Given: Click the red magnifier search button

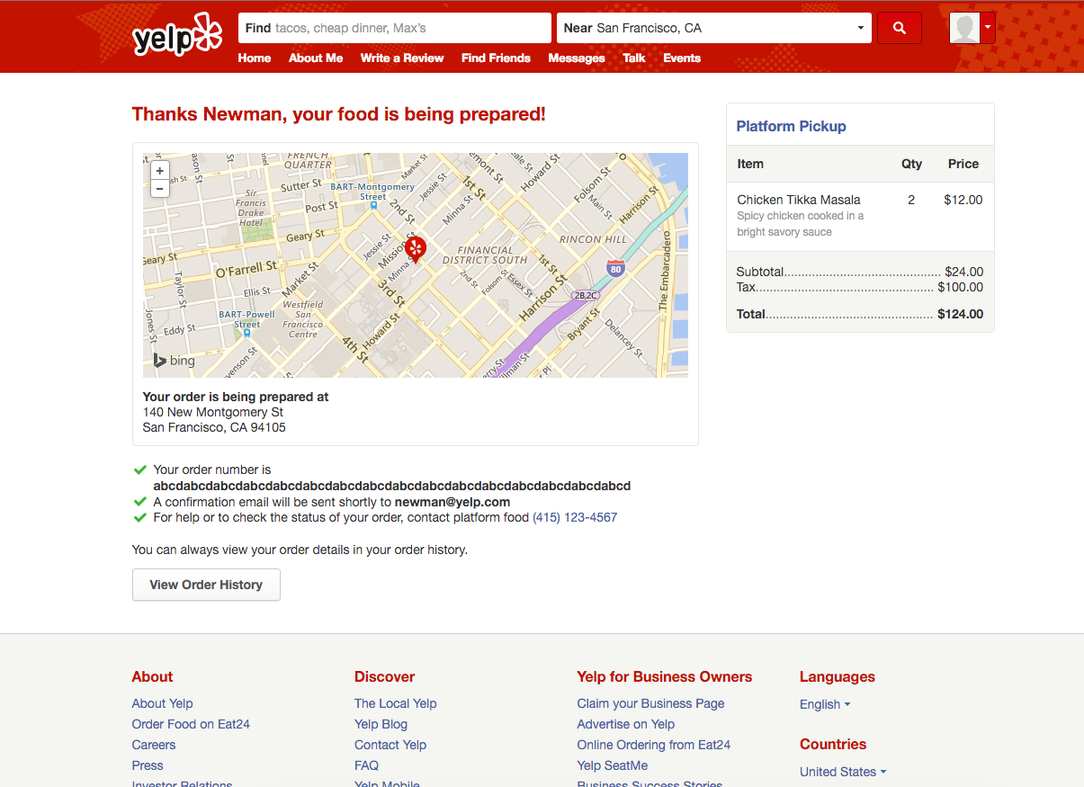Looking at the screenshot, I should [x=900, y=28].
